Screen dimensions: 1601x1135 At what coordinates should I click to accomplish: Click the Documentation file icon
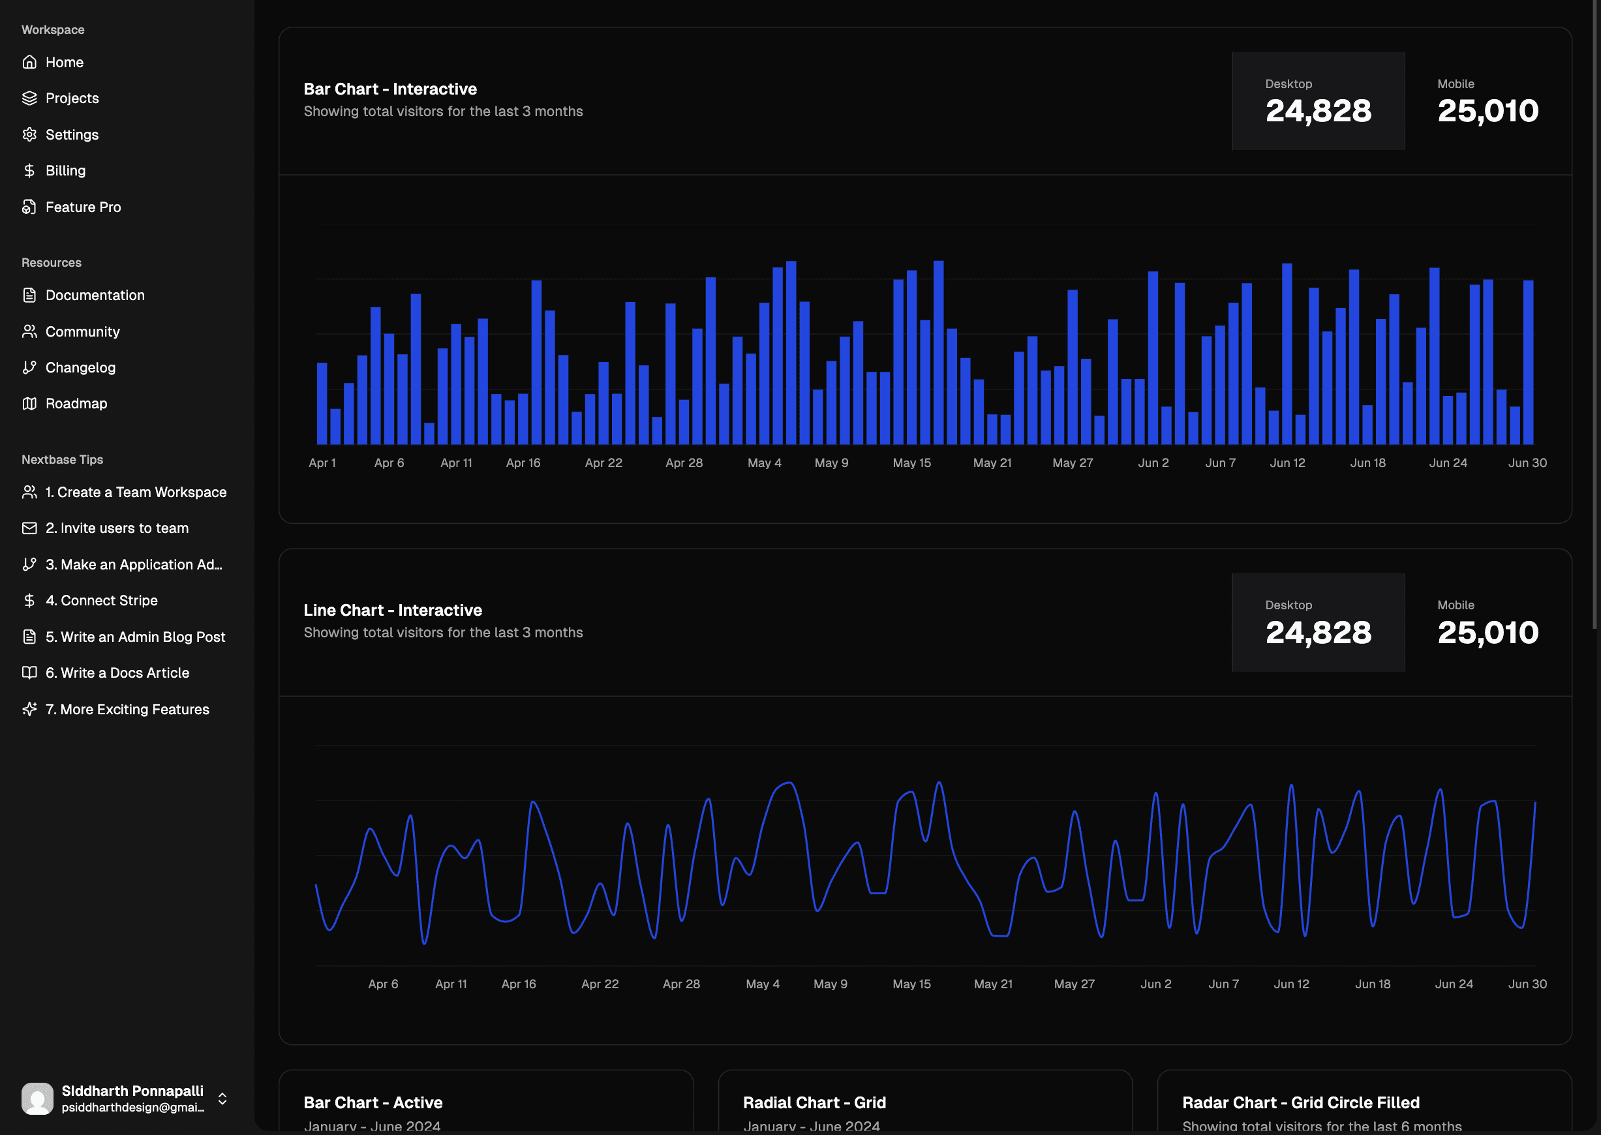tap(29, 295)
